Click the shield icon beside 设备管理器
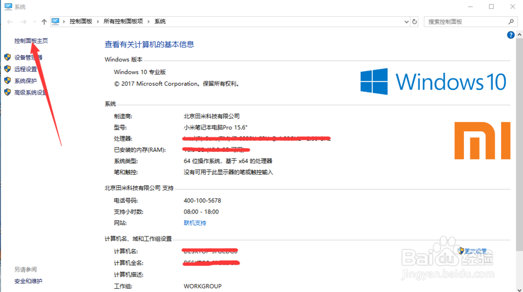Screen dimensions: 523x292 point(8,57)
